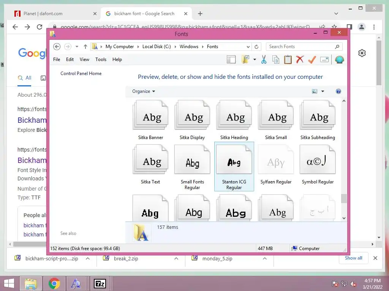Select the Sitka Subheading font
Screen dimensions: 389x291
click(318, 120)
